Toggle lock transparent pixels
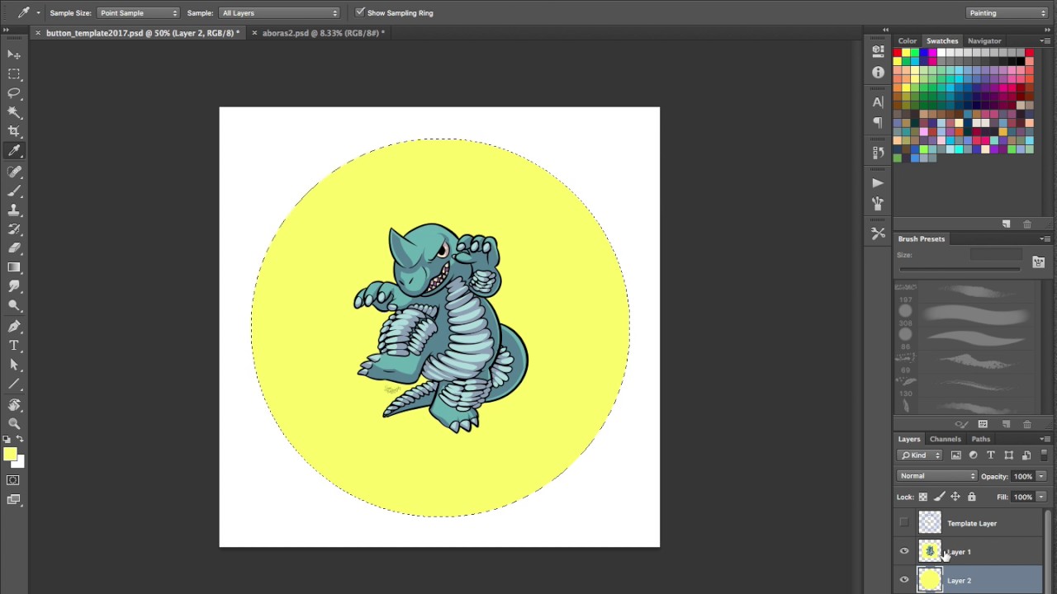This screenshot has height=594, width=1057. pyautogui.click(x=923, y=497)
